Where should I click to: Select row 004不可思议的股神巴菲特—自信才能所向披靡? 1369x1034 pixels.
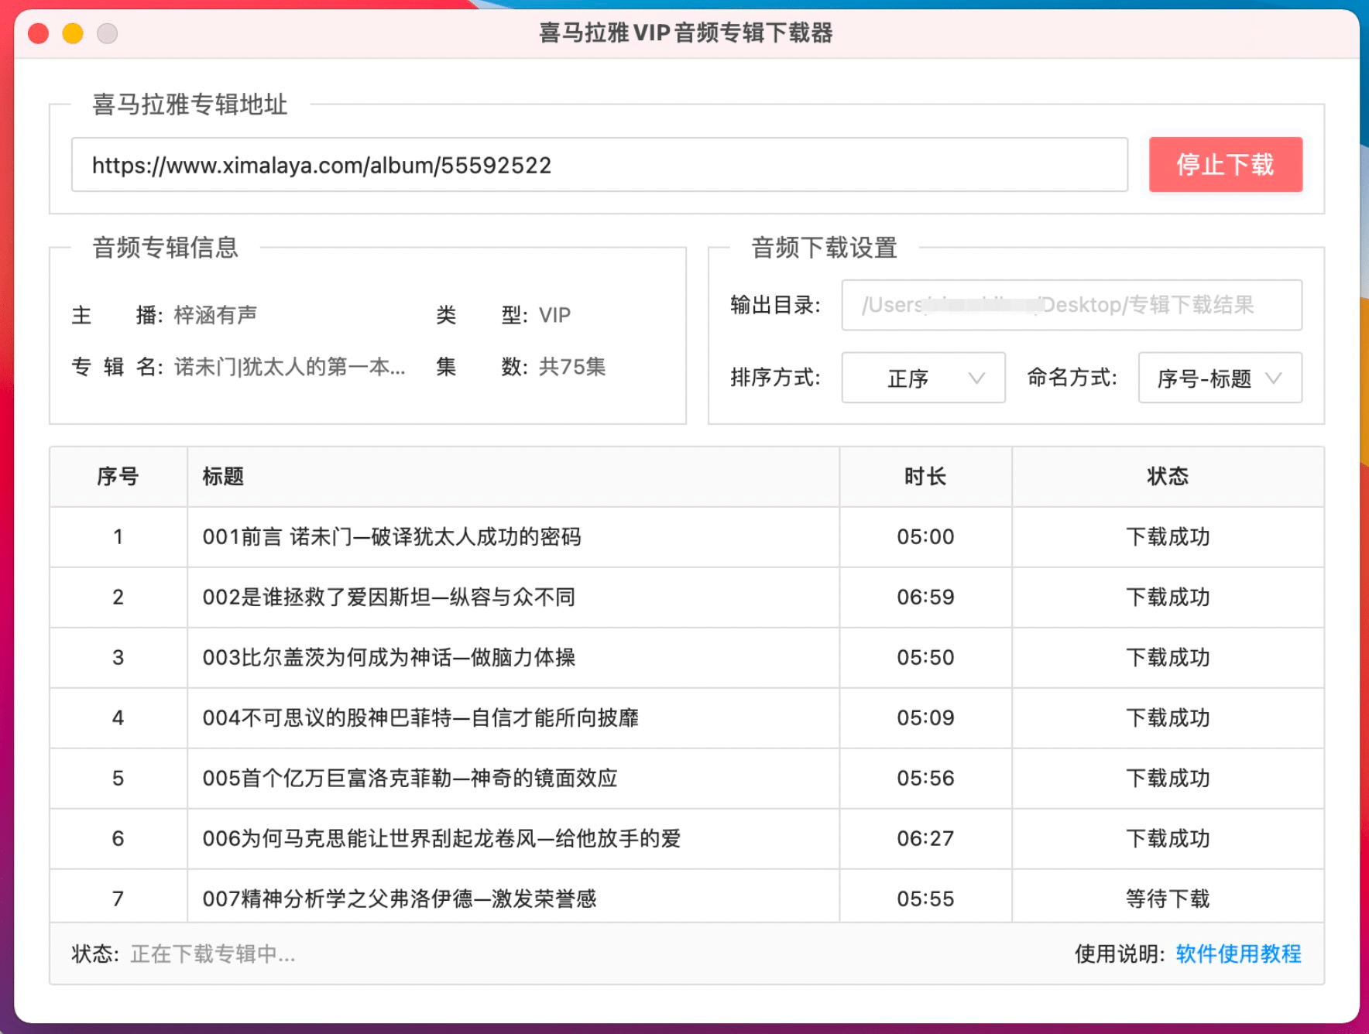(x=687, y=718)
